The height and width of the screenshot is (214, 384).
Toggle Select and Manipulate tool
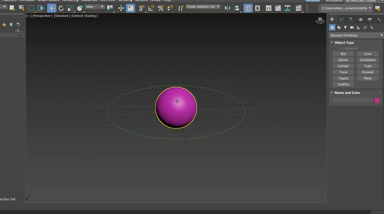[121, 8]
